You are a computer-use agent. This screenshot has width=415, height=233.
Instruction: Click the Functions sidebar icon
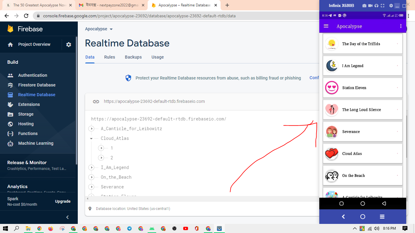(x=10, y=133)
